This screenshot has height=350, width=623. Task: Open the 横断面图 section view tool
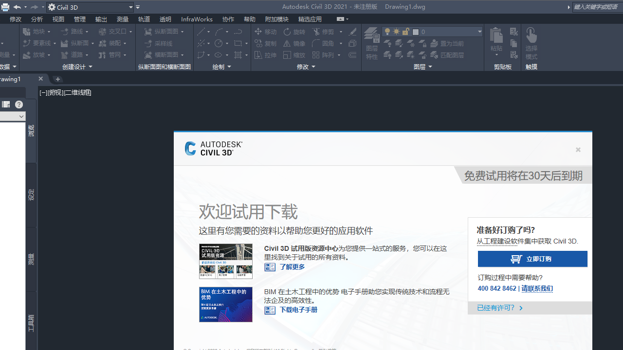click(165, 55)
